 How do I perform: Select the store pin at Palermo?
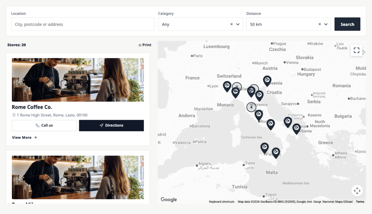click(x=264, y=148)
